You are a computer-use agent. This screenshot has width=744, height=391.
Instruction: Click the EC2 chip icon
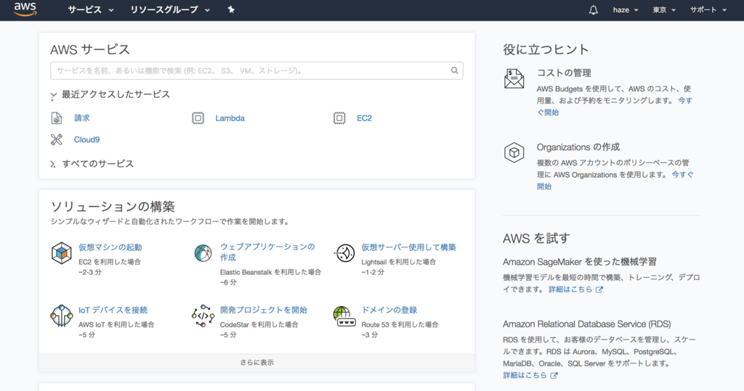[339, 118]
